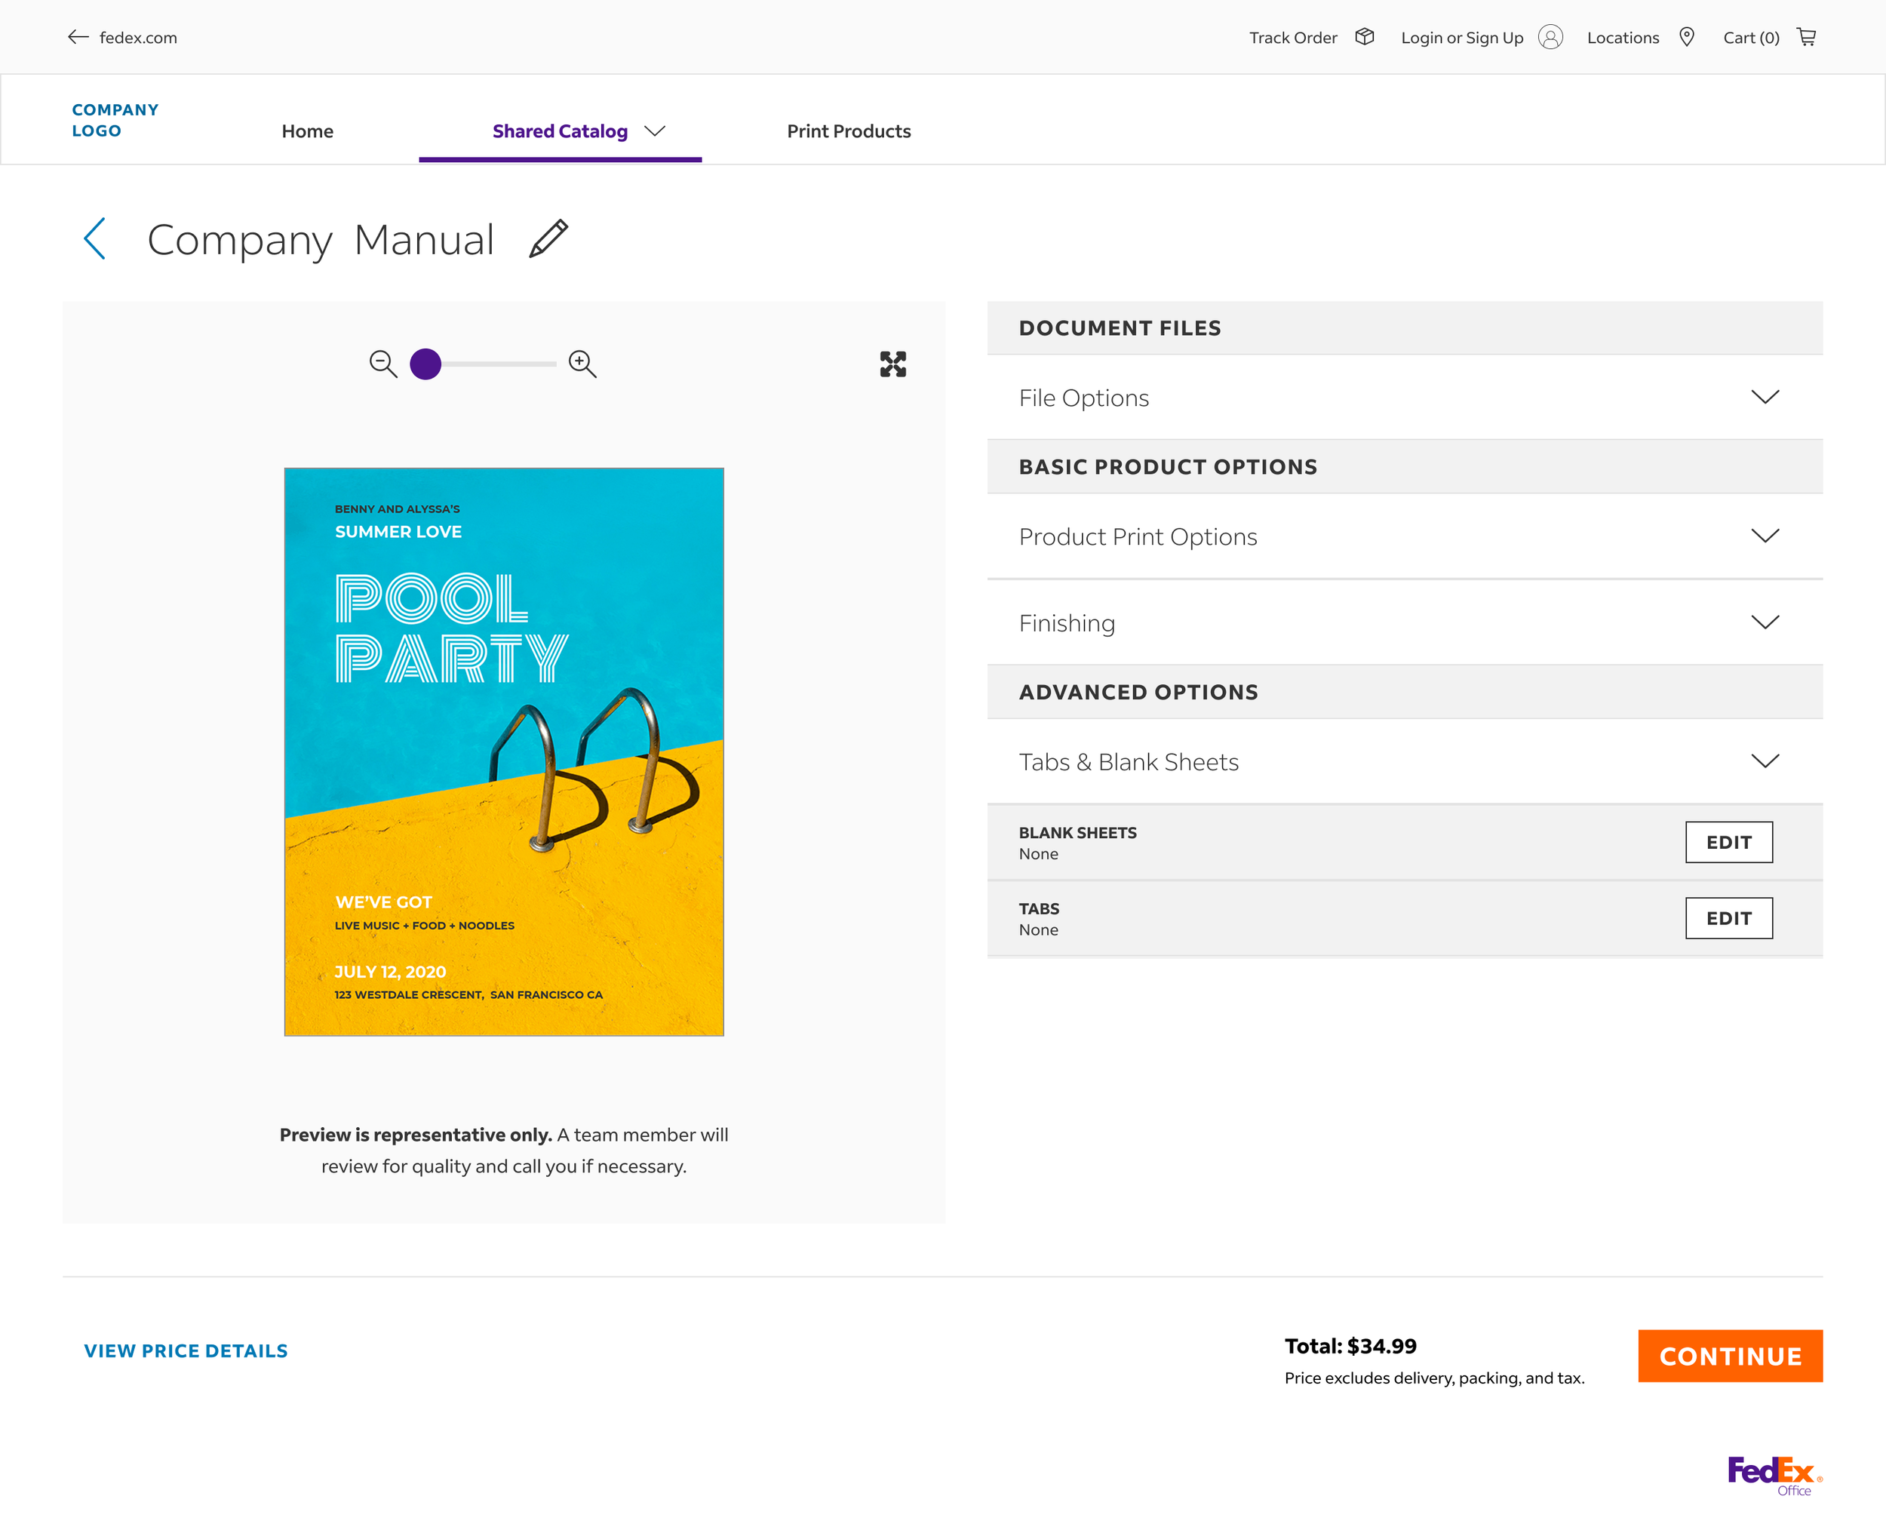Viewport: 1886px width, 1524px height.
Task: Expand preview with the fullscreen arrows icon
Action: click(x=892, y=364)
